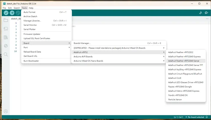Click the Start Debugging toolbar icon

tap(18, 13)
